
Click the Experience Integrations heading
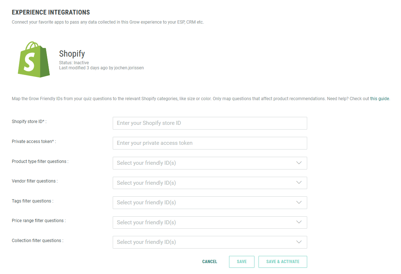pyautogui.click(x=51, y=13)
